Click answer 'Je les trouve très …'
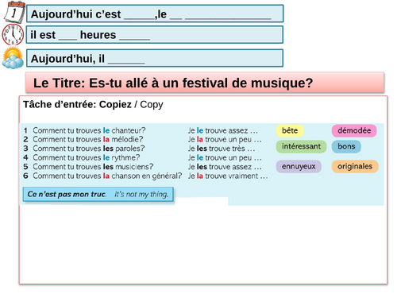Viewport: 397px width, 298px height. pyautogui.click(x=222, y=149)
